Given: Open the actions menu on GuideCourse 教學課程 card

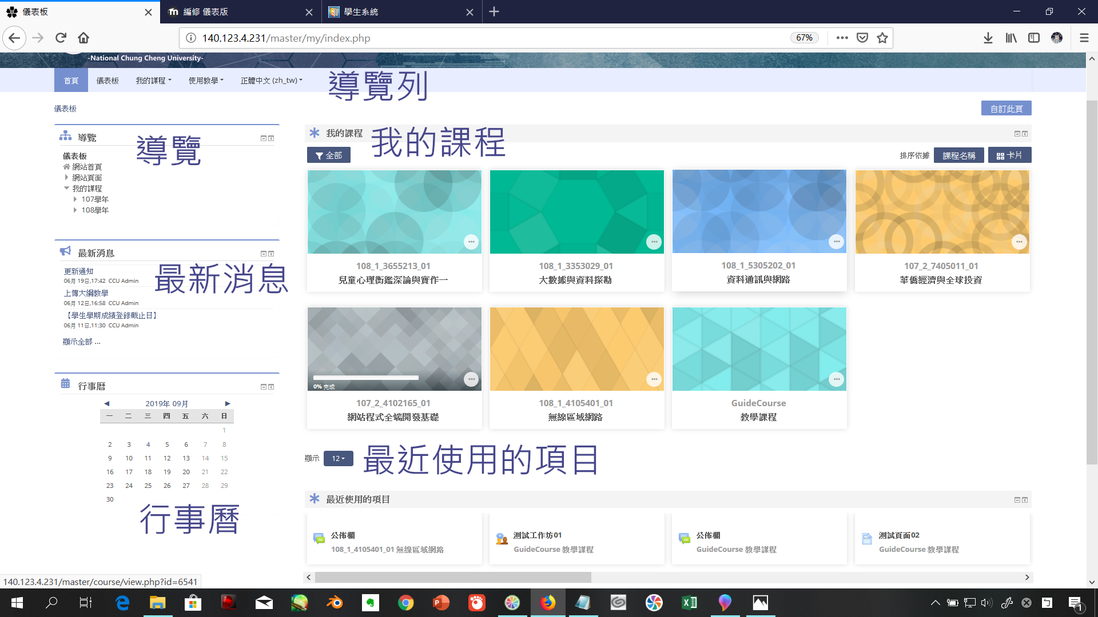Looking at the screenshot, I should point(836,379).
